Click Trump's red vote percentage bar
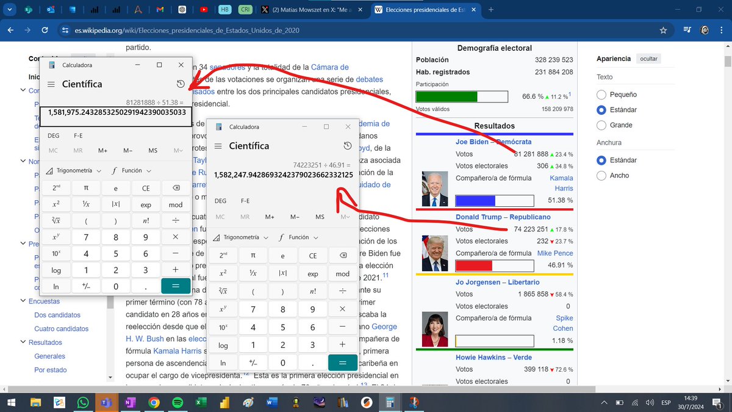The width and height of the screenshot is (732, 412). tap(495, 266)
